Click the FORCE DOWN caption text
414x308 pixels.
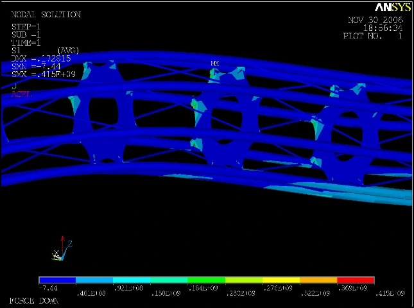point(35,300)
